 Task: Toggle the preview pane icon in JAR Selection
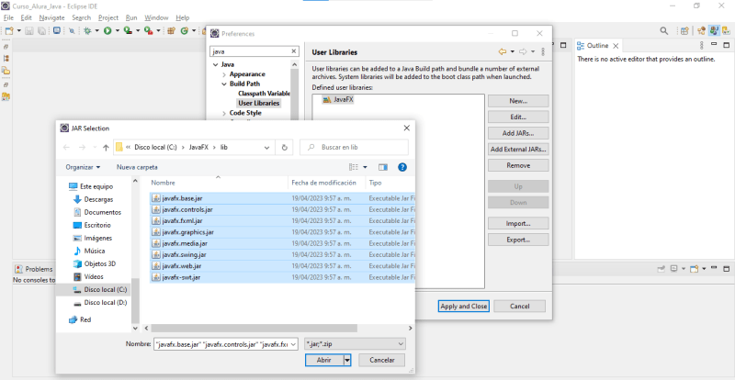coord(383,167)
